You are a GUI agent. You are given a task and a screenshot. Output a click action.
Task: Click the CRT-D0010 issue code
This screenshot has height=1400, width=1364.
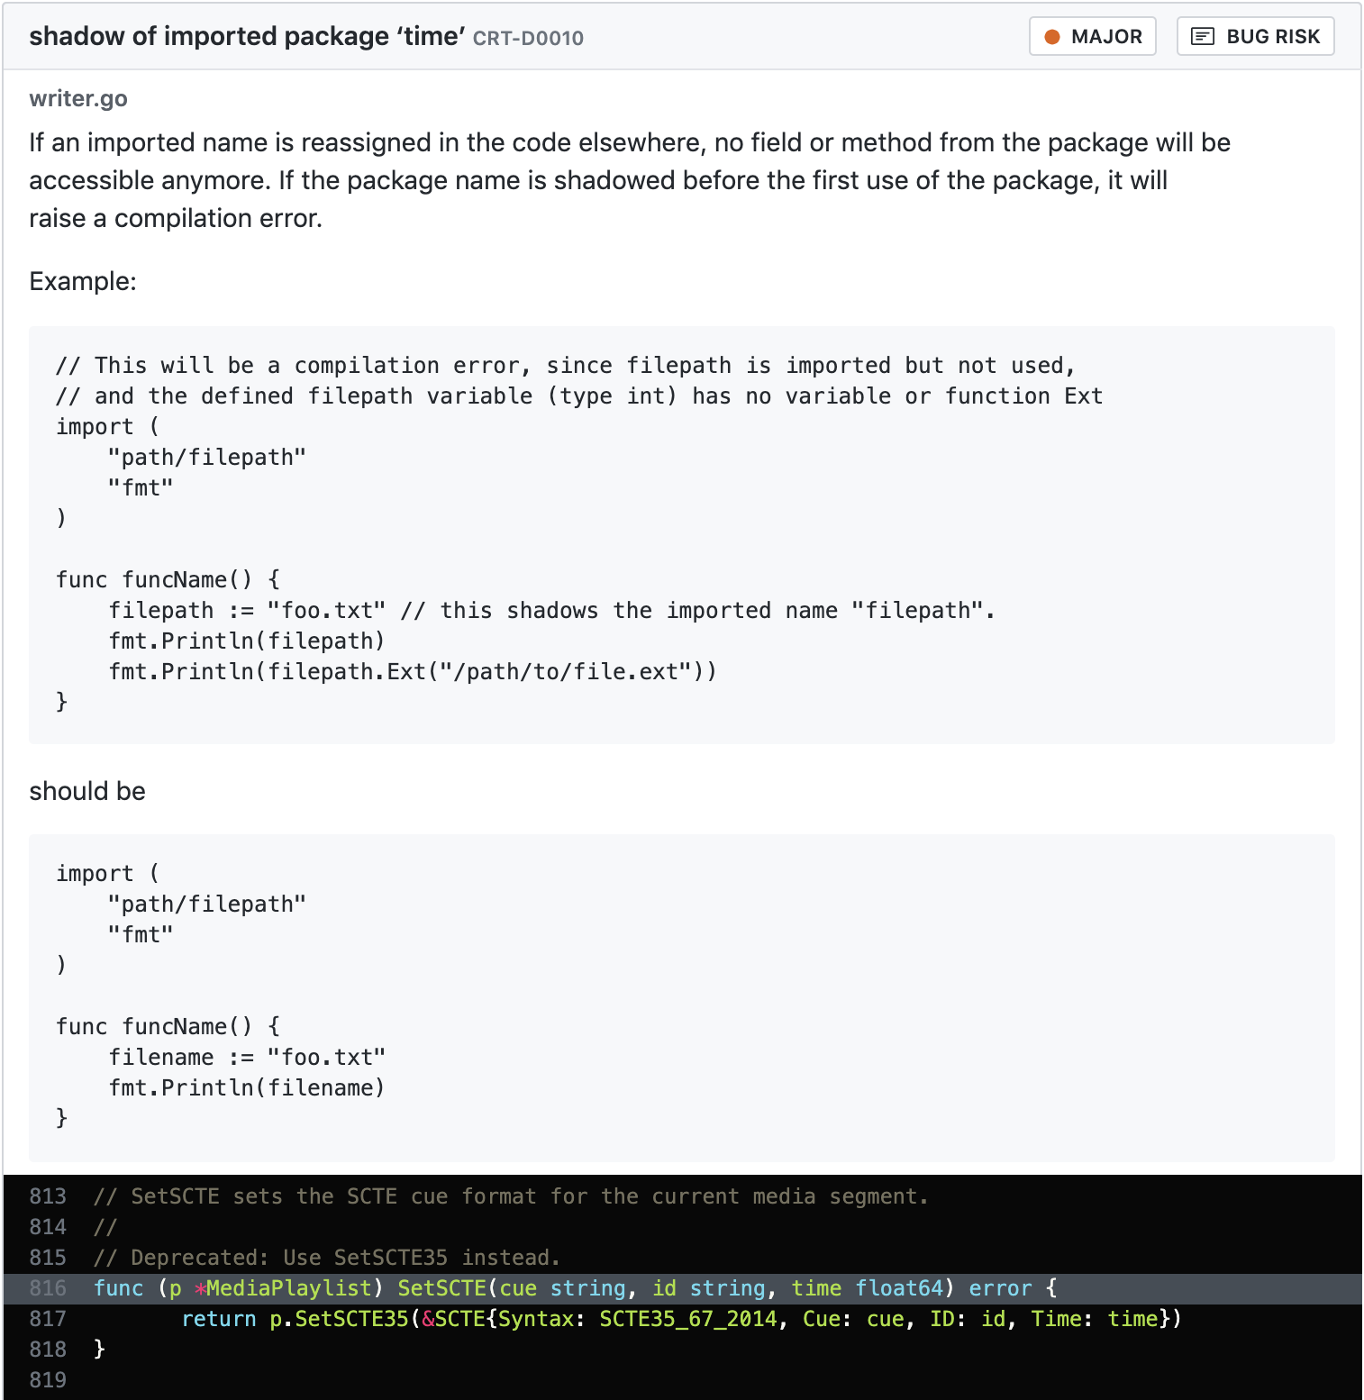point(528,38)
